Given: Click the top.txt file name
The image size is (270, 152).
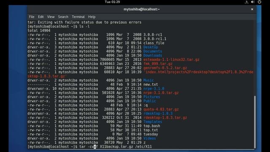Looking at the screenshot, I should (151, 130).
